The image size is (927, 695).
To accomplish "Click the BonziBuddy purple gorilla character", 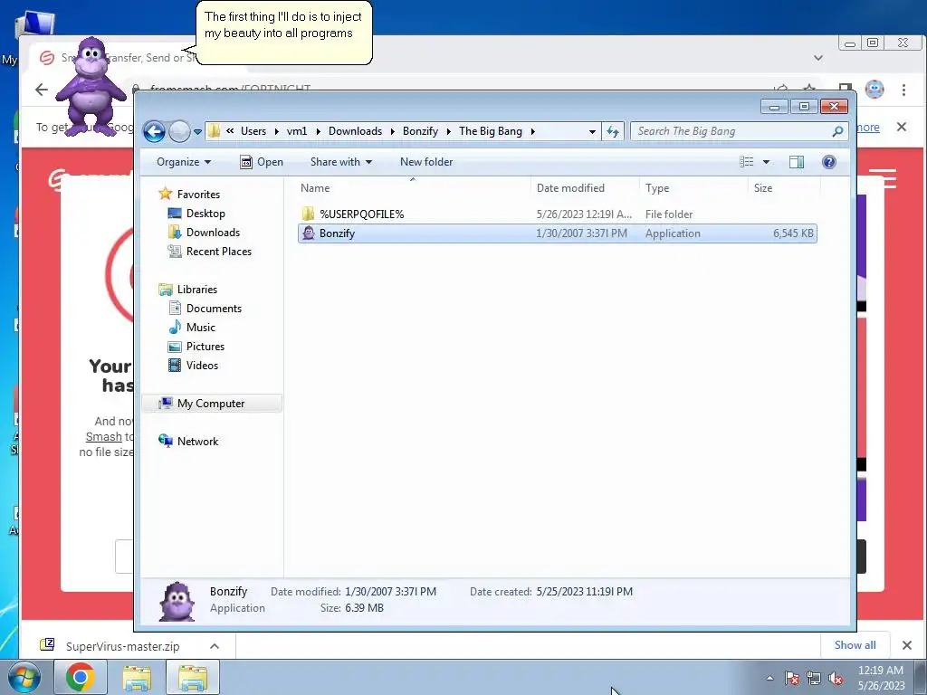I will 91,86.
